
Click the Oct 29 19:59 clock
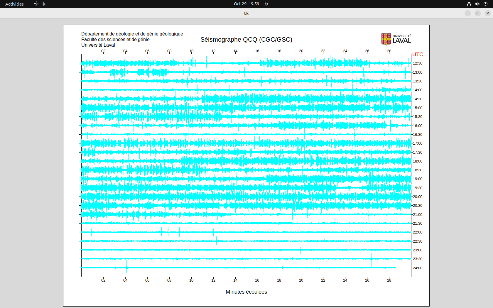click(246, 4)
